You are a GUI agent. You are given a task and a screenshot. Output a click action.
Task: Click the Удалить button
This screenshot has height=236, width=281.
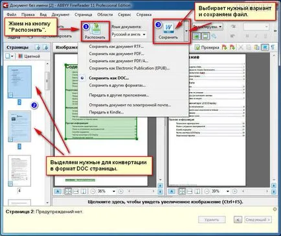pyautogui.click(x=212, y=220)
